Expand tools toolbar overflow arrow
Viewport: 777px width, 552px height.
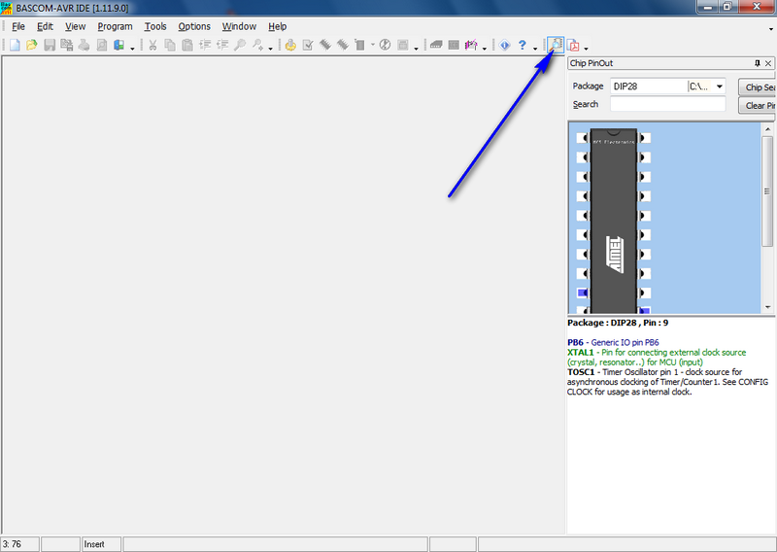[485, 49]
